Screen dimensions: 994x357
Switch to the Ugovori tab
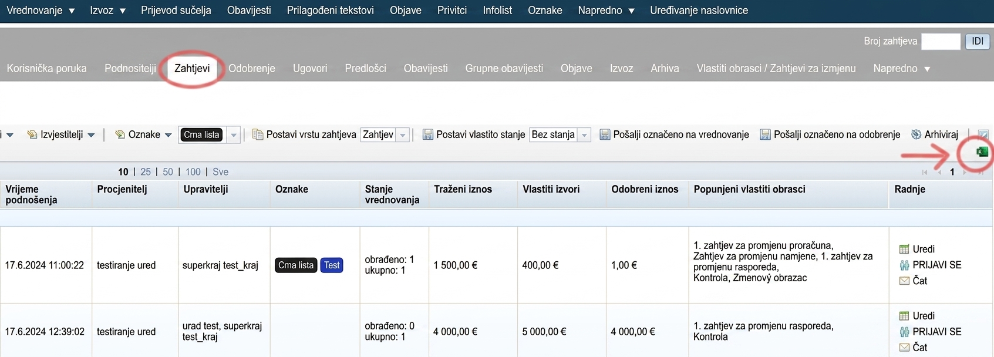pos(310,69)
